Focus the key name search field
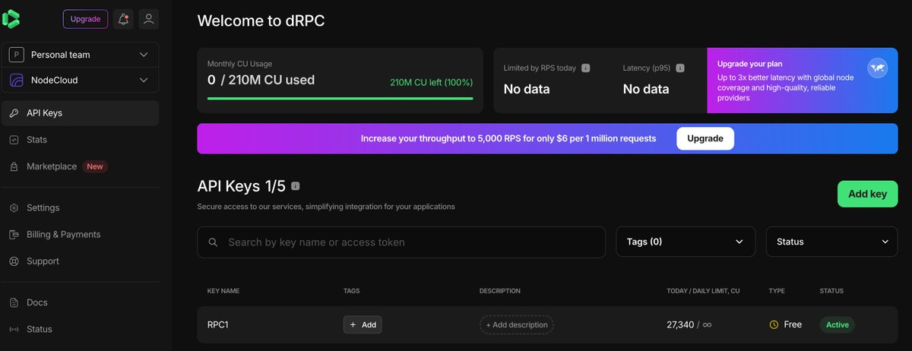The image size is (912, 351). 401,242
